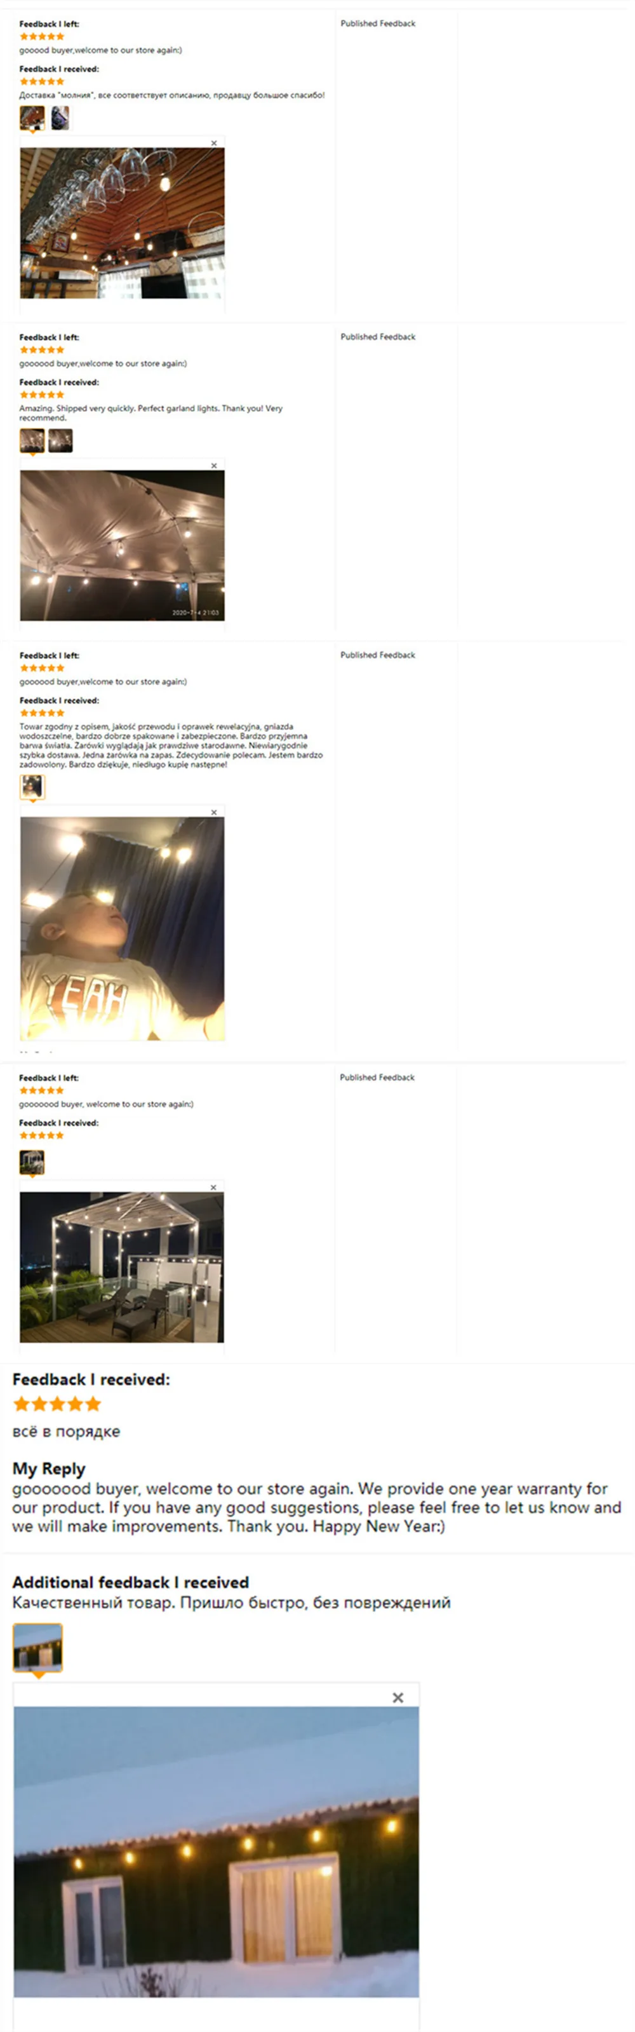The width and height of the screenshot is (635, 2032).
Task: Click the large baby looking at bulbs image
Action: (122, 928)
